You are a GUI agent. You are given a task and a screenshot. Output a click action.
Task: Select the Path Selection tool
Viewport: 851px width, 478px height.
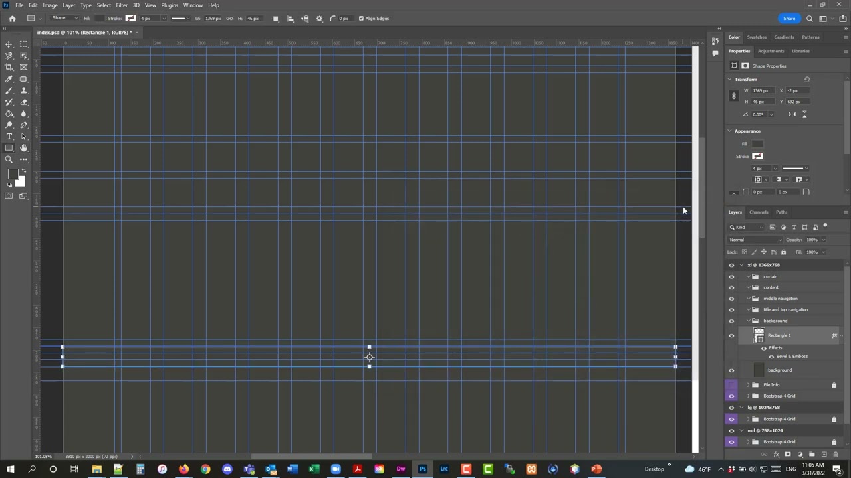[x=24, y=136]
